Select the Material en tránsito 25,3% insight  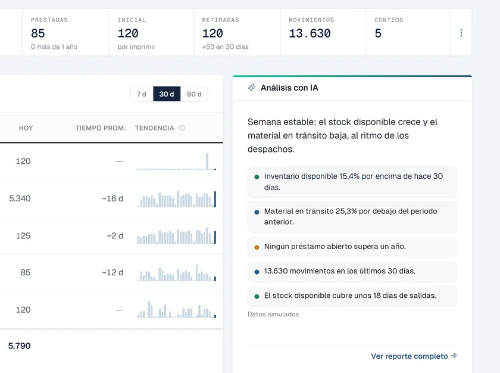(352, 217)
